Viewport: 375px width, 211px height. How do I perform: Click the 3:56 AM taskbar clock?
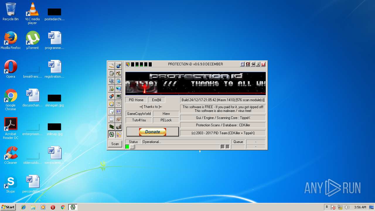(360, 207)
